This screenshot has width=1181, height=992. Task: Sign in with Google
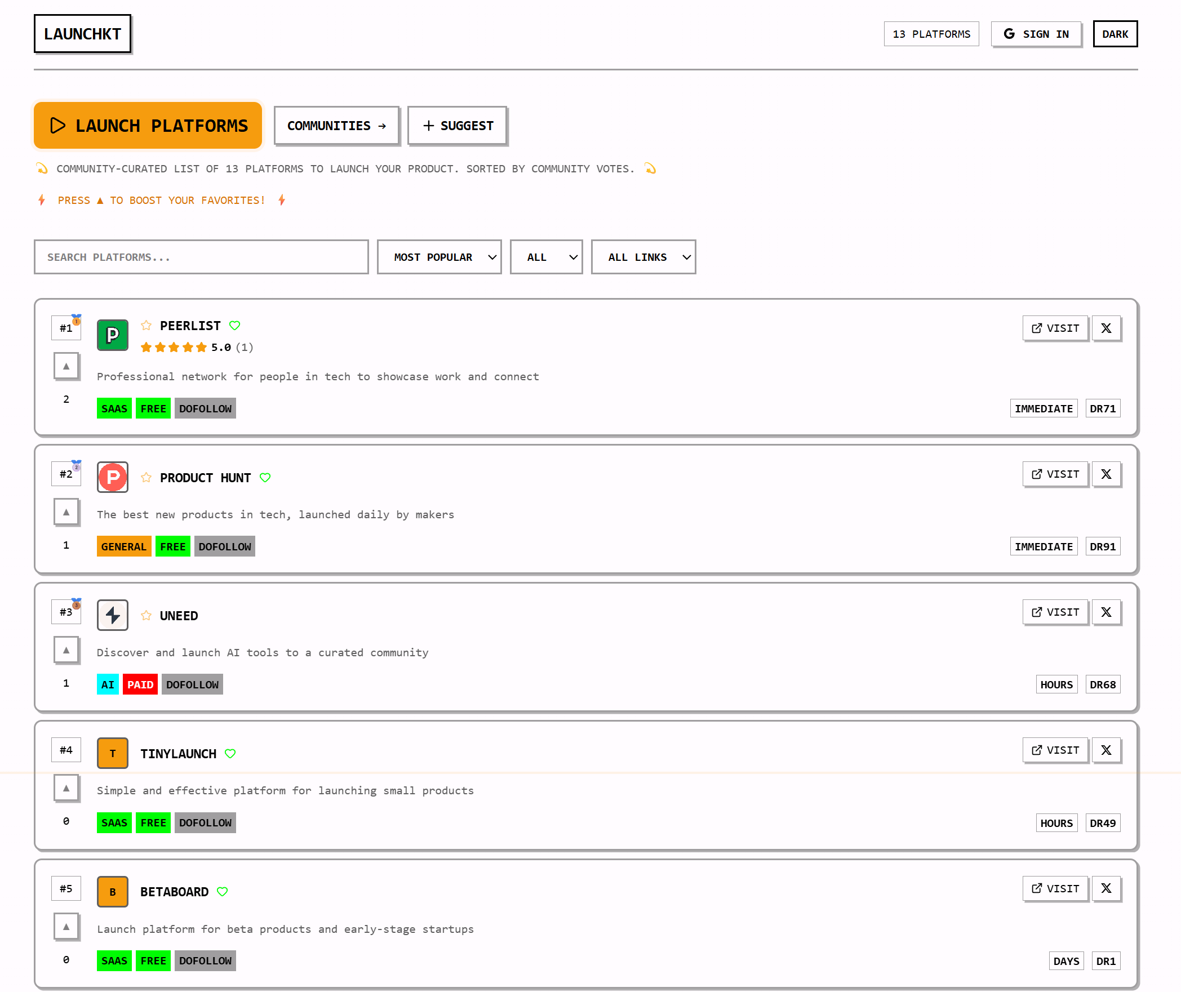click(1036, 34)
